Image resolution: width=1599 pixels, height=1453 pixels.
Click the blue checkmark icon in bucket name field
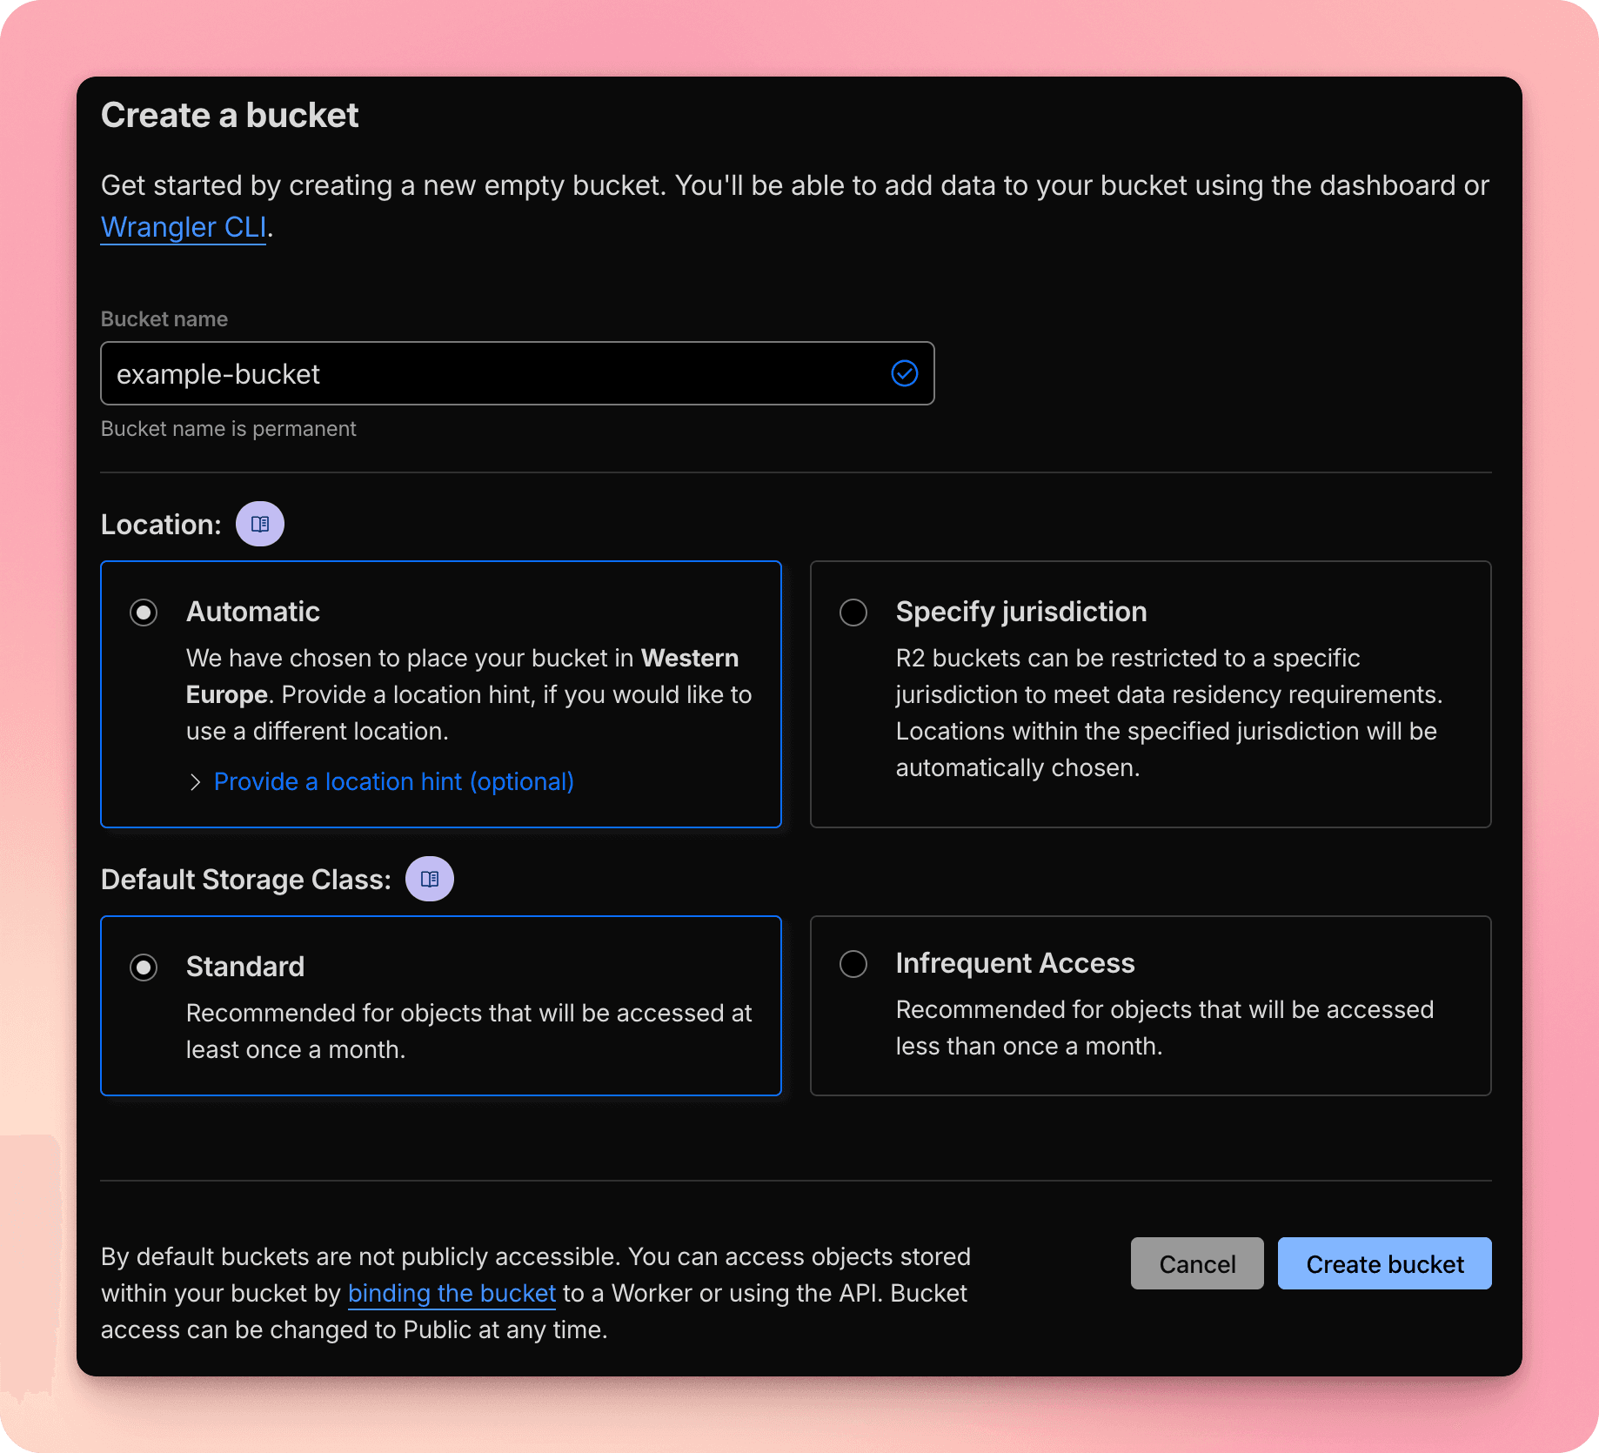(904, 373)
